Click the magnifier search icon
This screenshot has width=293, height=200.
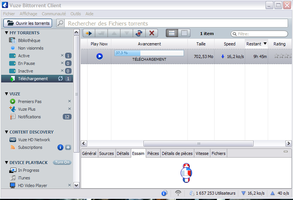60,23
